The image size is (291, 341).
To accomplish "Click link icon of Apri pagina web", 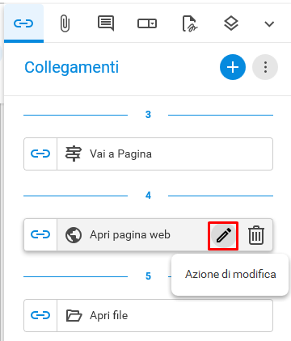I will tap(40, 234).
